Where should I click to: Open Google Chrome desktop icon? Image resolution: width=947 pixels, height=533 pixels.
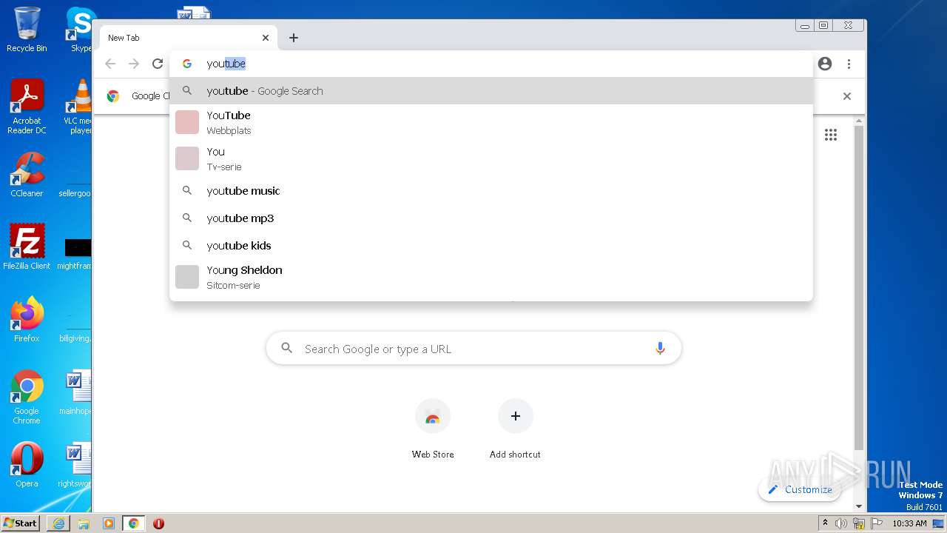[x=27, y=398]
